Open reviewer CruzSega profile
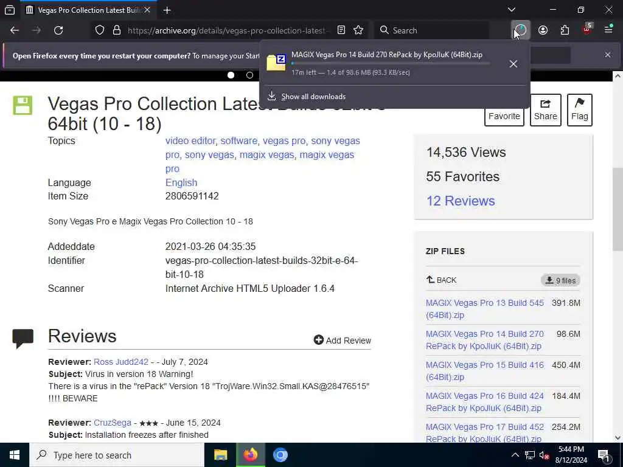 113,423
